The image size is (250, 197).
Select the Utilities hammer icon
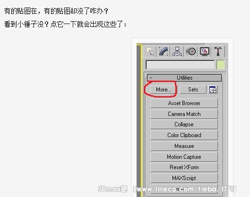[218, 51]
